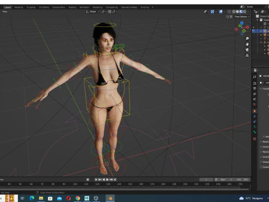
Task: Jump to the first frame of animation
Action: click(x=96, y=180)
